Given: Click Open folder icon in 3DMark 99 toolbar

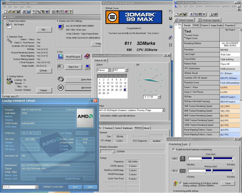Looking at the screenshot, I should tap(9, 11).
